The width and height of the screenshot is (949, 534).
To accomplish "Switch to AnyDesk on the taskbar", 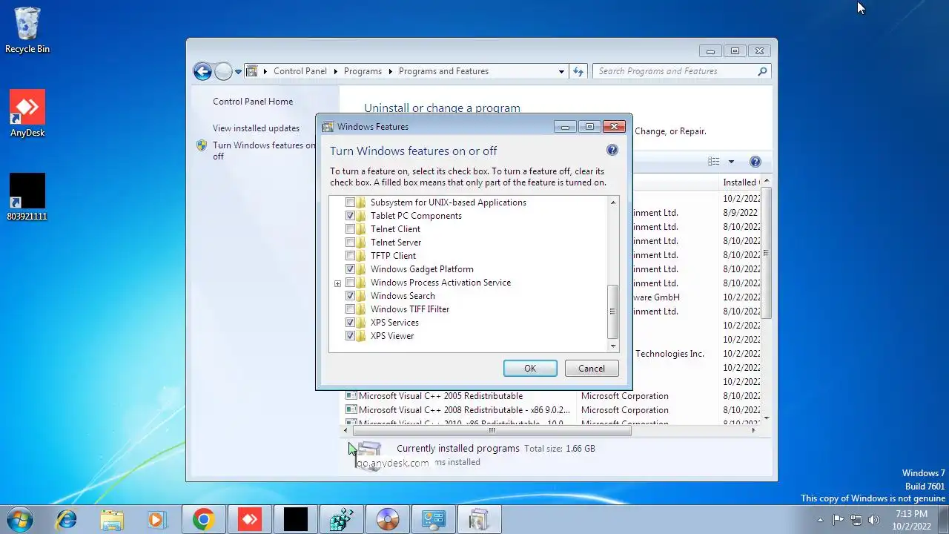I will click(250, 520).
